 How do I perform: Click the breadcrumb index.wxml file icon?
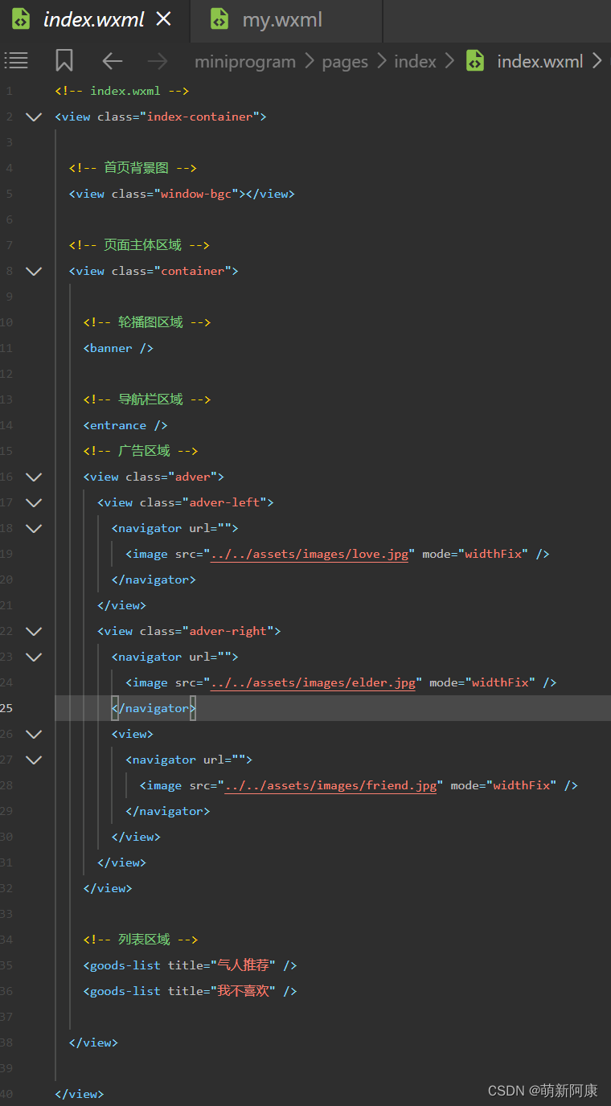[x=475, y=61]
